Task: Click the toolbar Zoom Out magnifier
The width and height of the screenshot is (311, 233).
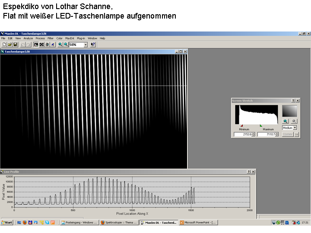Action: point(66,44)
